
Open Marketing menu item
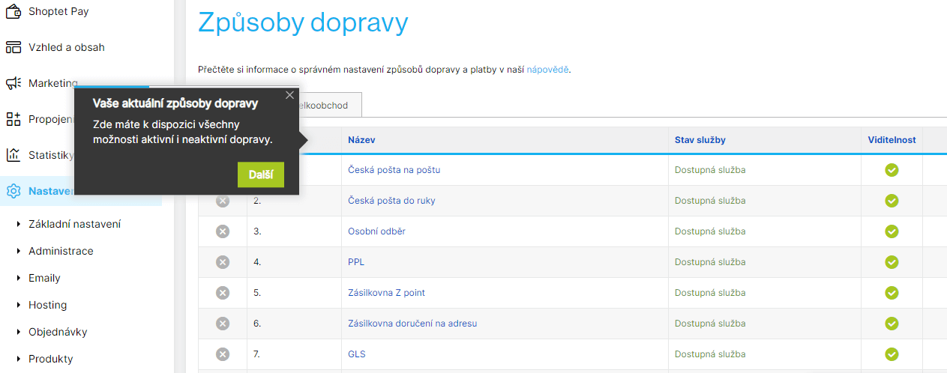tap(53, 83)
